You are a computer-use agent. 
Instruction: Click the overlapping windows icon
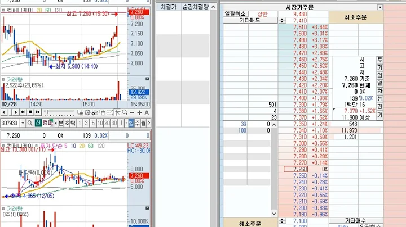[x=102, y=113]
